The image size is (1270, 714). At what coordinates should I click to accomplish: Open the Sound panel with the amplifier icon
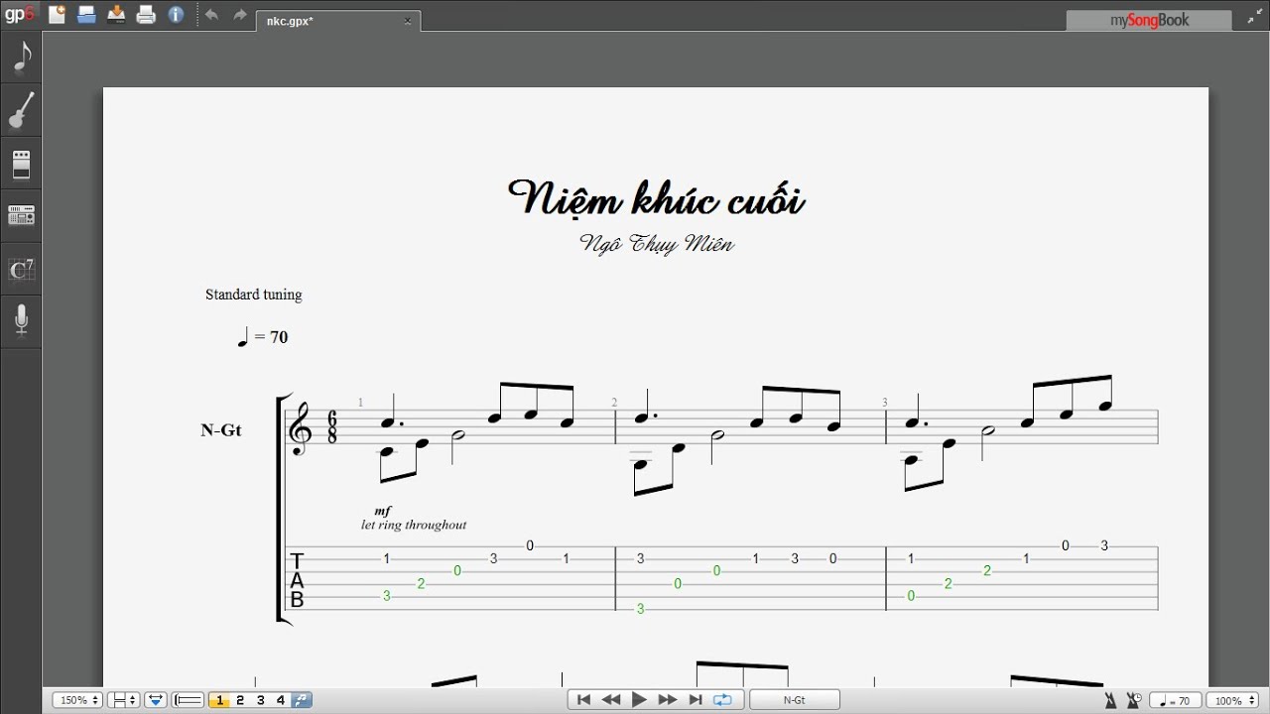click(21, 164)
